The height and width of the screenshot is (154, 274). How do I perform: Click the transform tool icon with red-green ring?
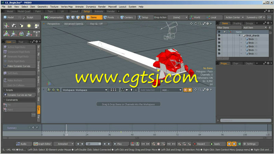[x=7, y=34]
